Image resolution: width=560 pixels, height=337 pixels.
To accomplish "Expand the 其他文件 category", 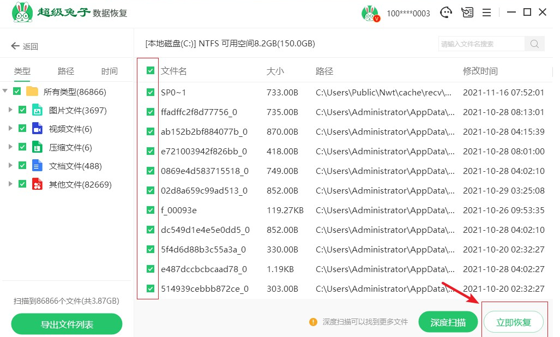I will point(10,184).
